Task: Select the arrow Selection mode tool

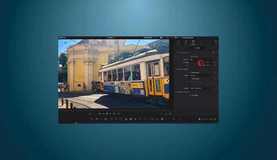Action: click(92, 119)
